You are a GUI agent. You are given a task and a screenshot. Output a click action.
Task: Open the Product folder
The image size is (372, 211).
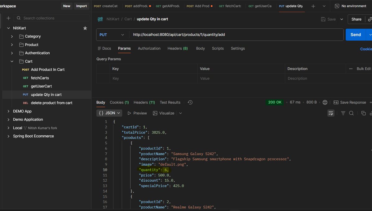click(29, 45)
